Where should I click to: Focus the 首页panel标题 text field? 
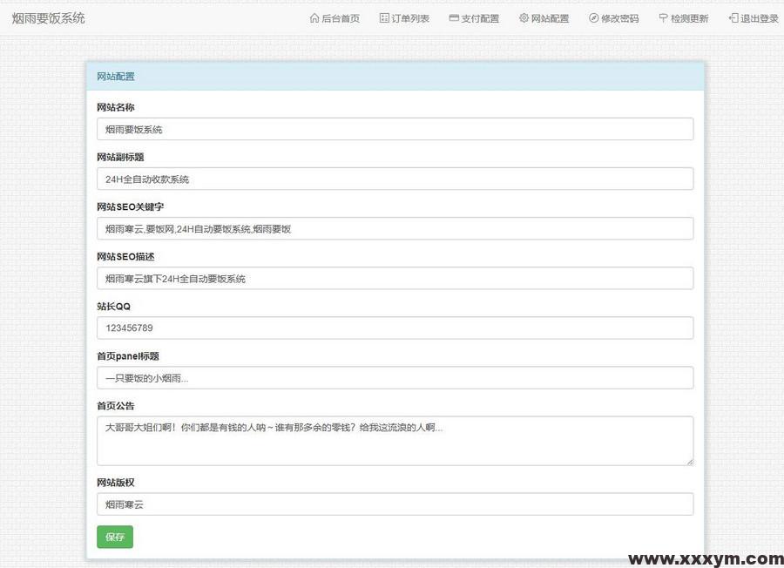pyautogui.click(x=395, y=377)
